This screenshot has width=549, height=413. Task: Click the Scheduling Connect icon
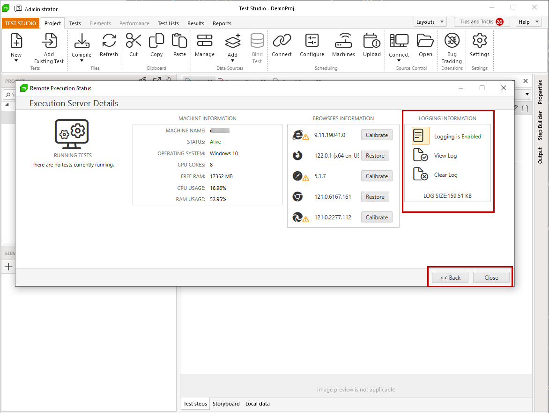pos(282,41)
